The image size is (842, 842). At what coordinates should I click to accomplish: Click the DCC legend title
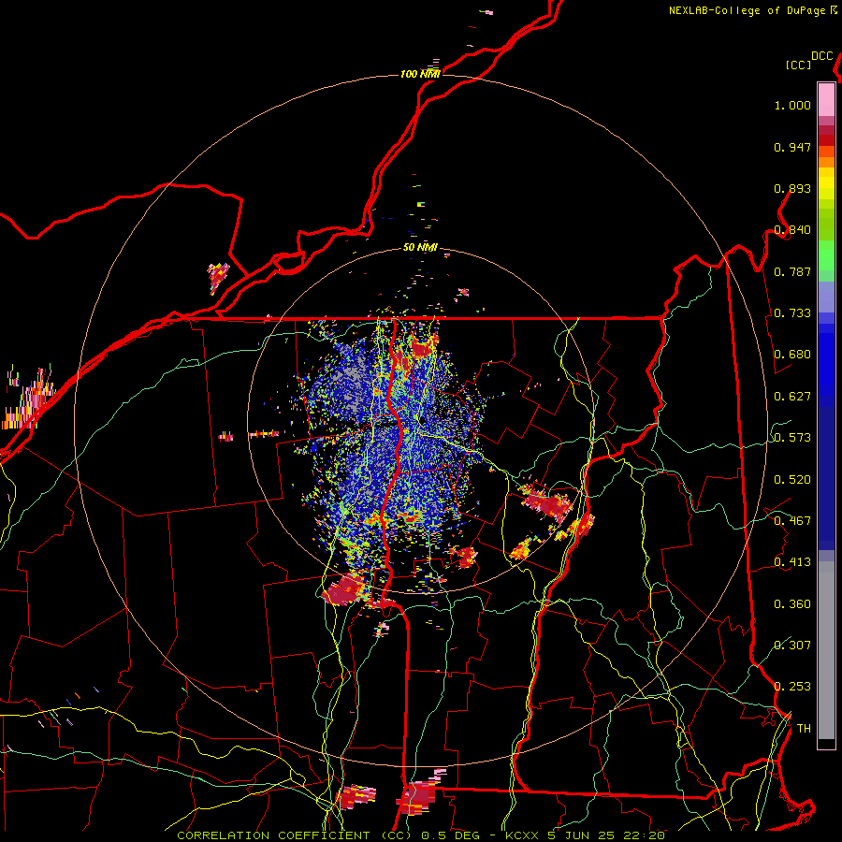pyautogui.click(x=821, y=56)
